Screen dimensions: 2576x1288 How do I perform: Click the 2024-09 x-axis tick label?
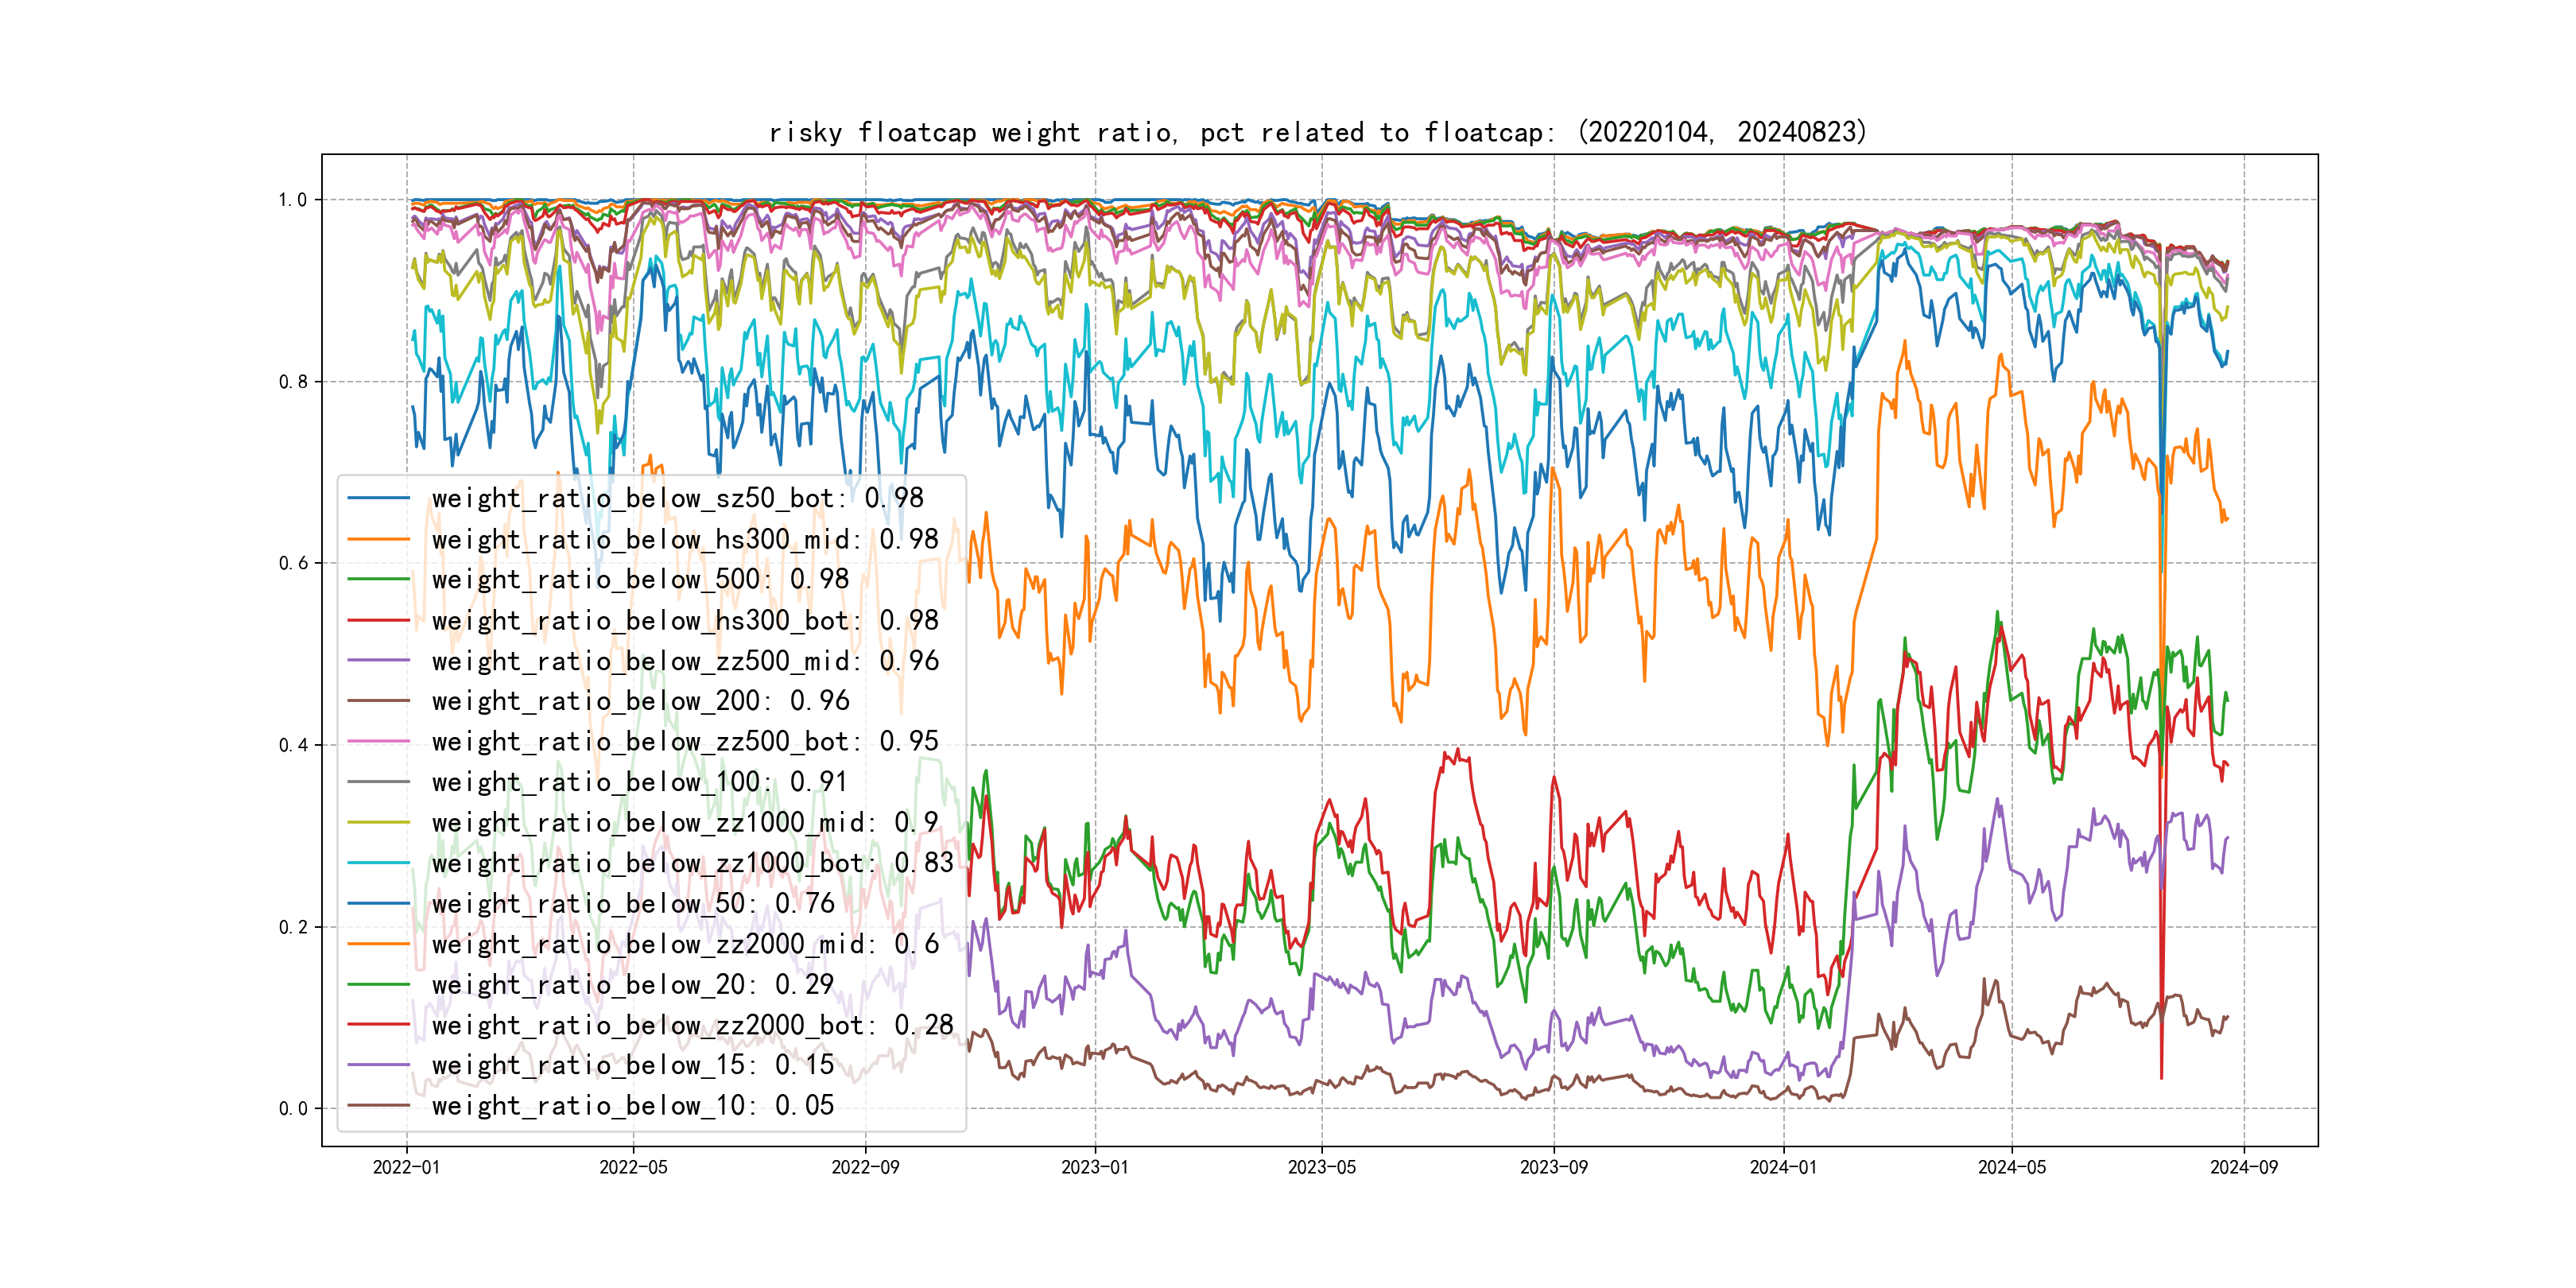tap(2243, 1167)
